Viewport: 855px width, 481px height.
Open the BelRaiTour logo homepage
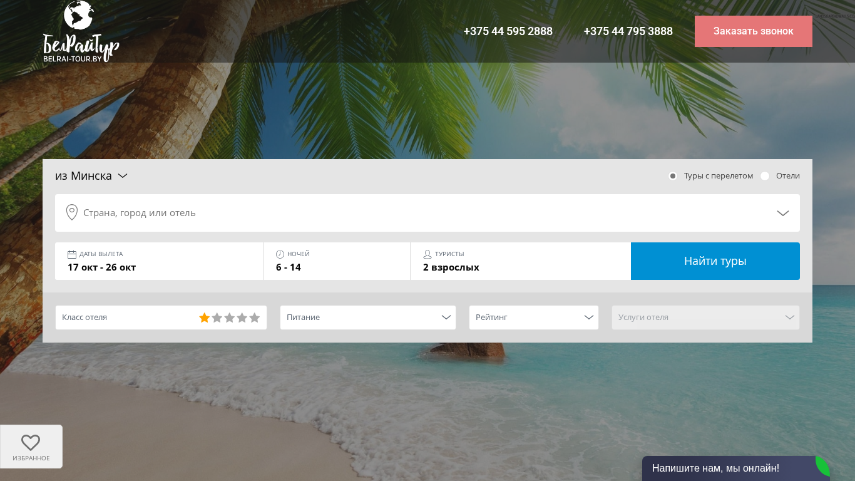[x=81, y=31]
